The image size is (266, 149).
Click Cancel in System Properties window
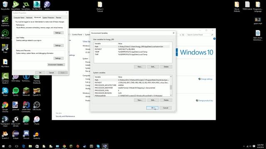point(51,73)
